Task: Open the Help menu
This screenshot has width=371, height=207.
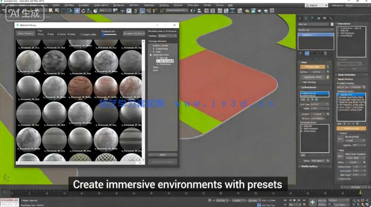Action: point(230,5)
